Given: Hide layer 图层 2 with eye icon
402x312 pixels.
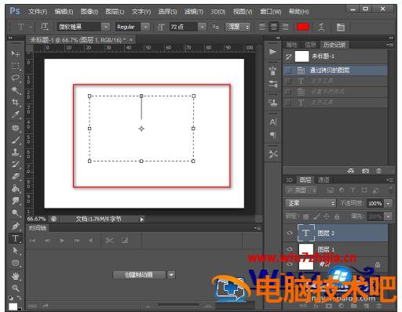Looking at the screenshot, I should tap(290, 233).
